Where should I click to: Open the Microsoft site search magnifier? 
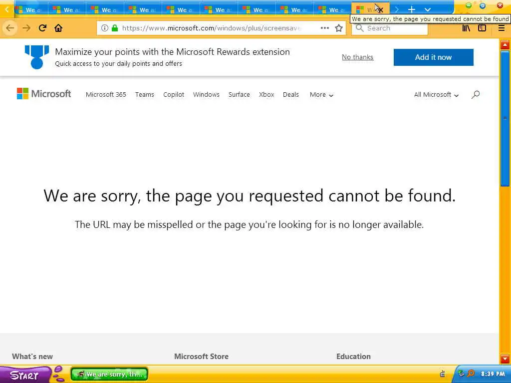point(476,94)
